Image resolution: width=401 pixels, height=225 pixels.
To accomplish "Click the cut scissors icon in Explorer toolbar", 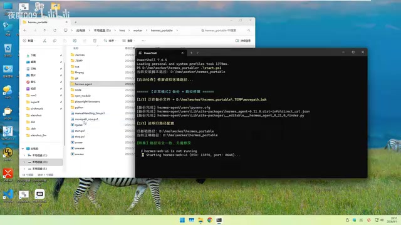I will (44, 41).
